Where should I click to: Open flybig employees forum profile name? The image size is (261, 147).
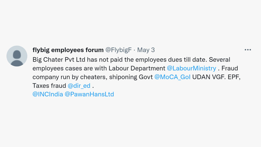[68, 50]
